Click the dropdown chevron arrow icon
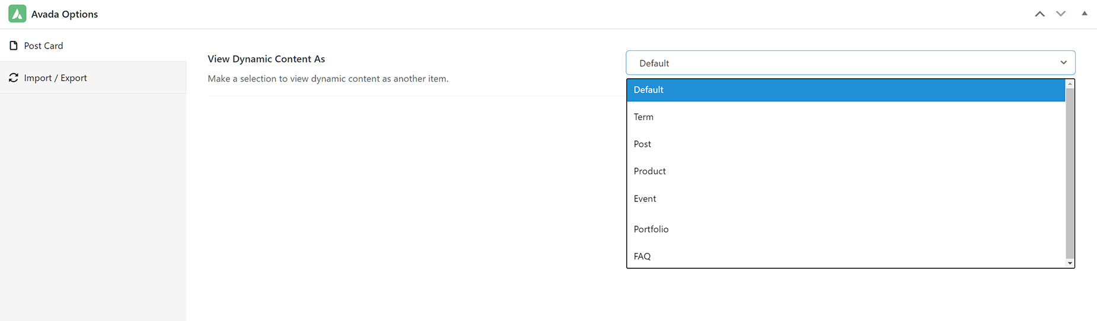 [1063, 63]
